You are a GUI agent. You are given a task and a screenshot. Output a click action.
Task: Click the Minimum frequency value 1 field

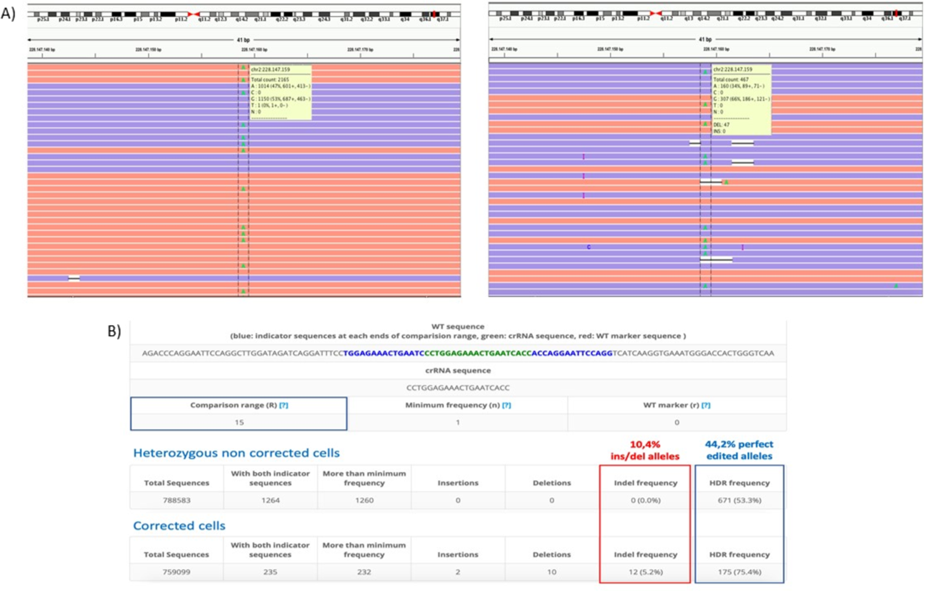(x=457, y=422)
